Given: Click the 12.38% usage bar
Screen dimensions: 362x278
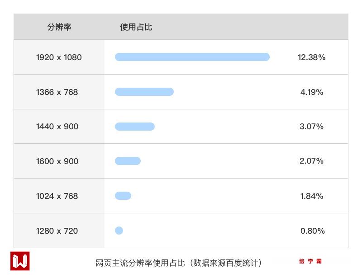Looking at the screenshot, I should tap(192, 57).
